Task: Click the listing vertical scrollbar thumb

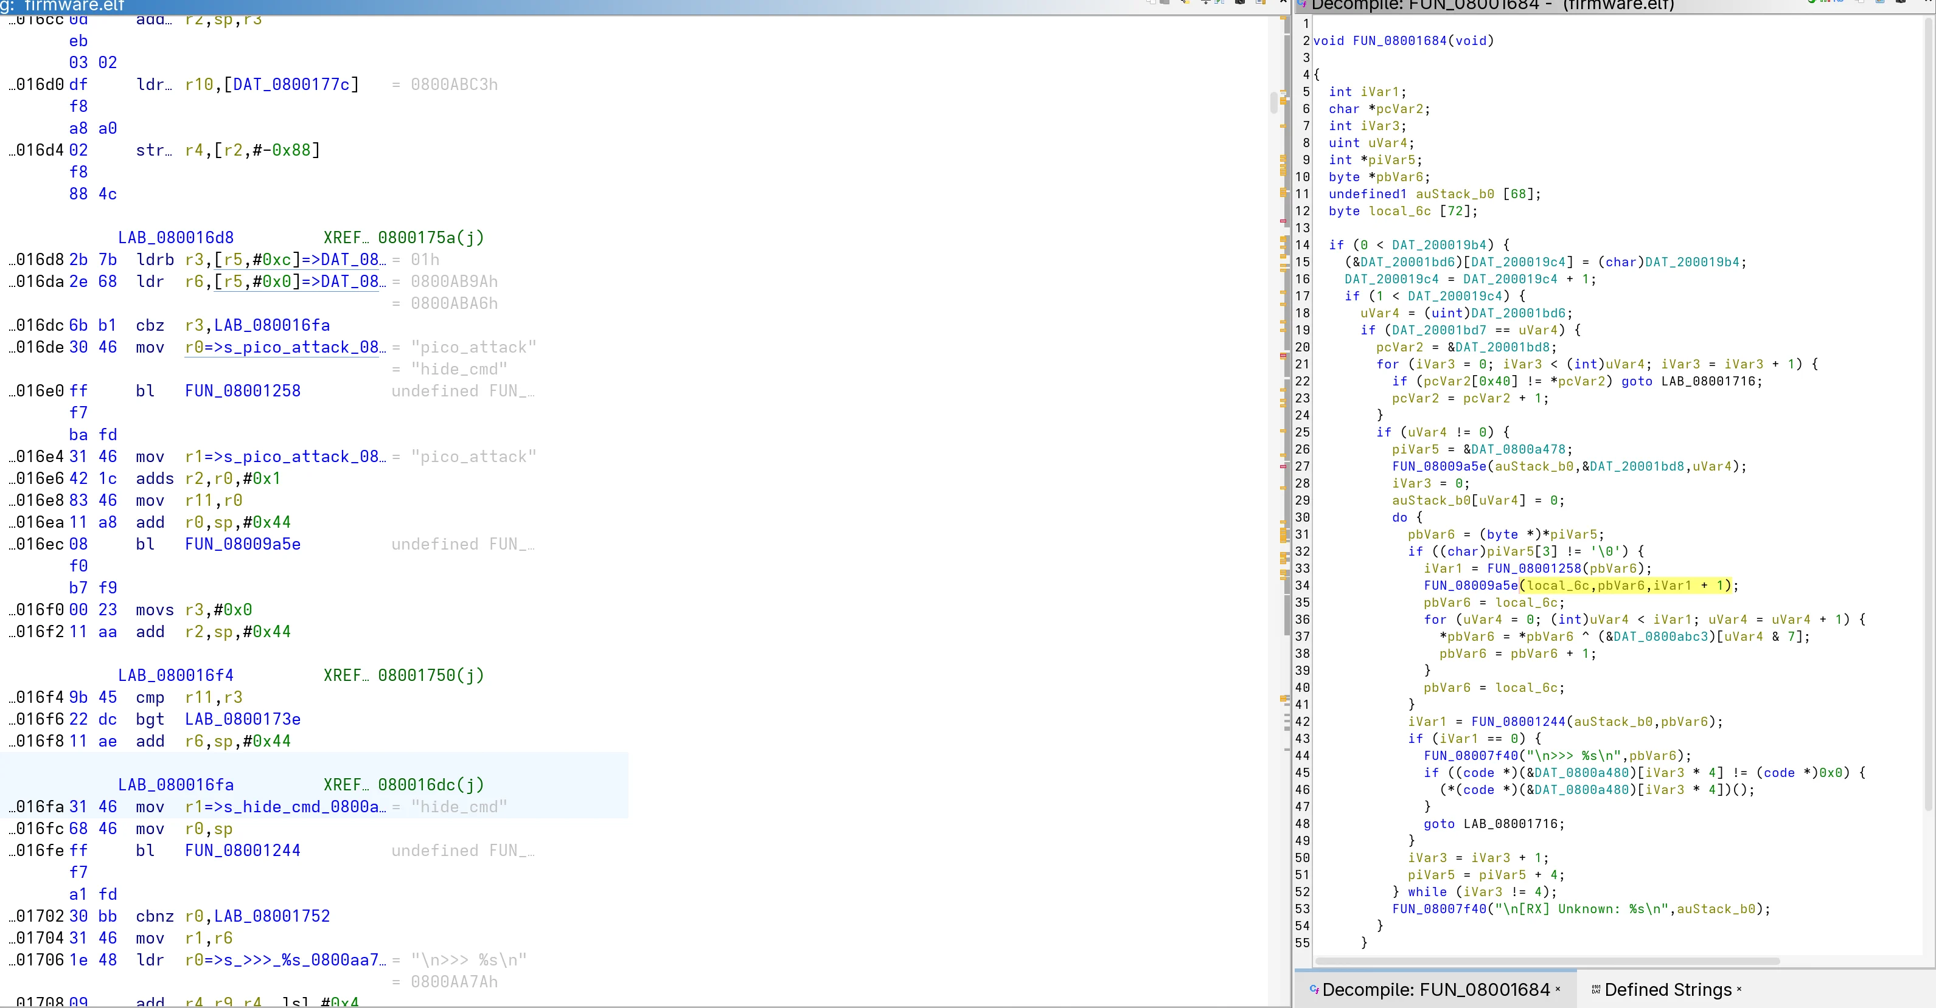Action: 1274,102
